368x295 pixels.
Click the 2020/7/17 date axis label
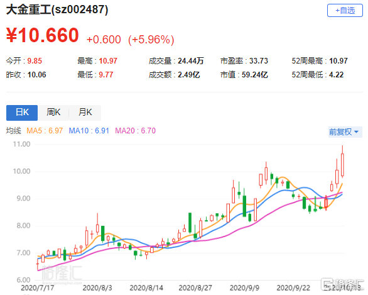[37, 288]
